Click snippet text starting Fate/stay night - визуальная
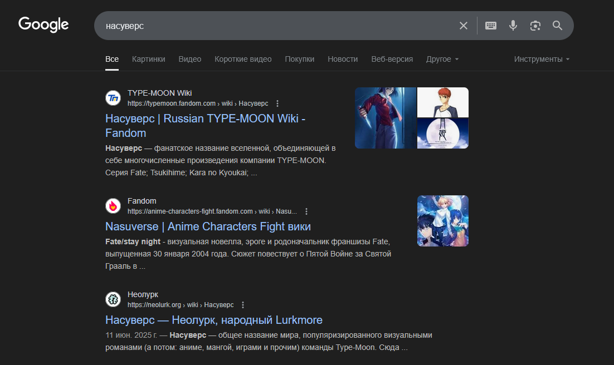Image resolution: width=614 pixels, height=365 pixels. click(x=248, y=254)
